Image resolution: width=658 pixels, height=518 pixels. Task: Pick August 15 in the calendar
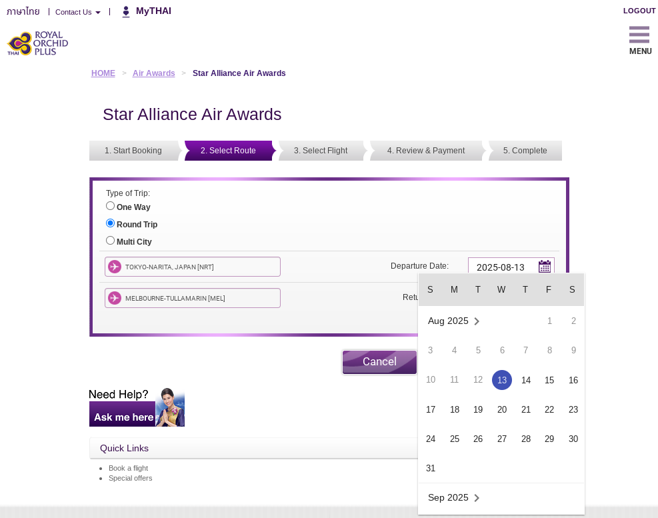coord(549,380)
